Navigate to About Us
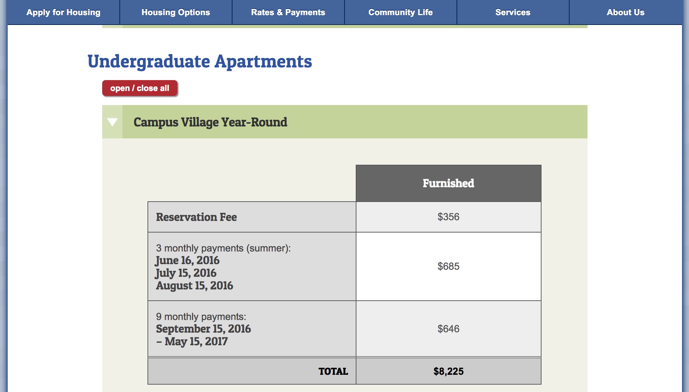Viewport: 689px width, 392px height. [625, 12]
